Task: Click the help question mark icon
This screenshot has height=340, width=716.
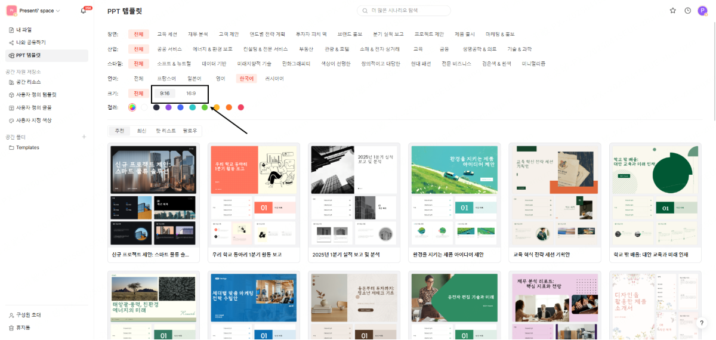Action: 702,323
